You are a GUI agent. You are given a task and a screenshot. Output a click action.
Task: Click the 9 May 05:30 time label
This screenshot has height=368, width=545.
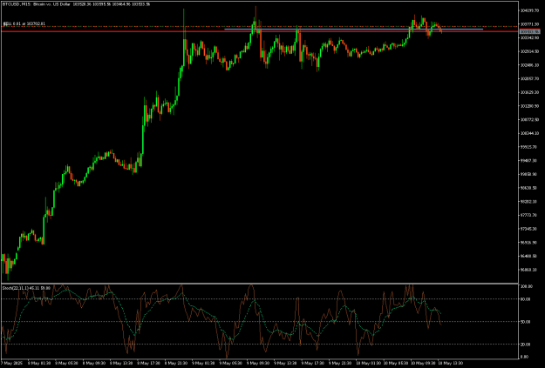pyautogui.click(x=229, y=363)
